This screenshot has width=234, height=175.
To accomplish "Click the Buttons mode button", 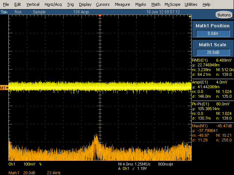I will pos(224,15).
